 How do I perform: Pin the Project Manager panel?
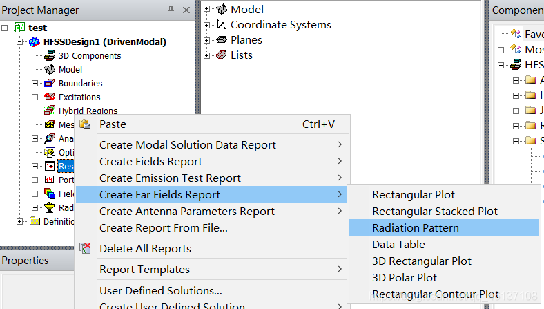point(171,10)
